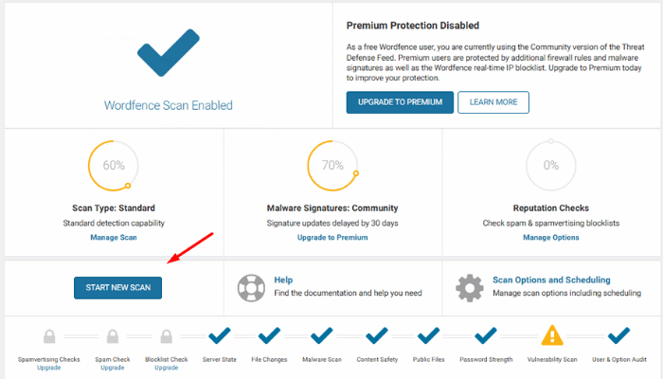Open the Scan Options gear icon
Viewport: 663px width, 379px height.
pyautogui.click(x=470, y=288)
